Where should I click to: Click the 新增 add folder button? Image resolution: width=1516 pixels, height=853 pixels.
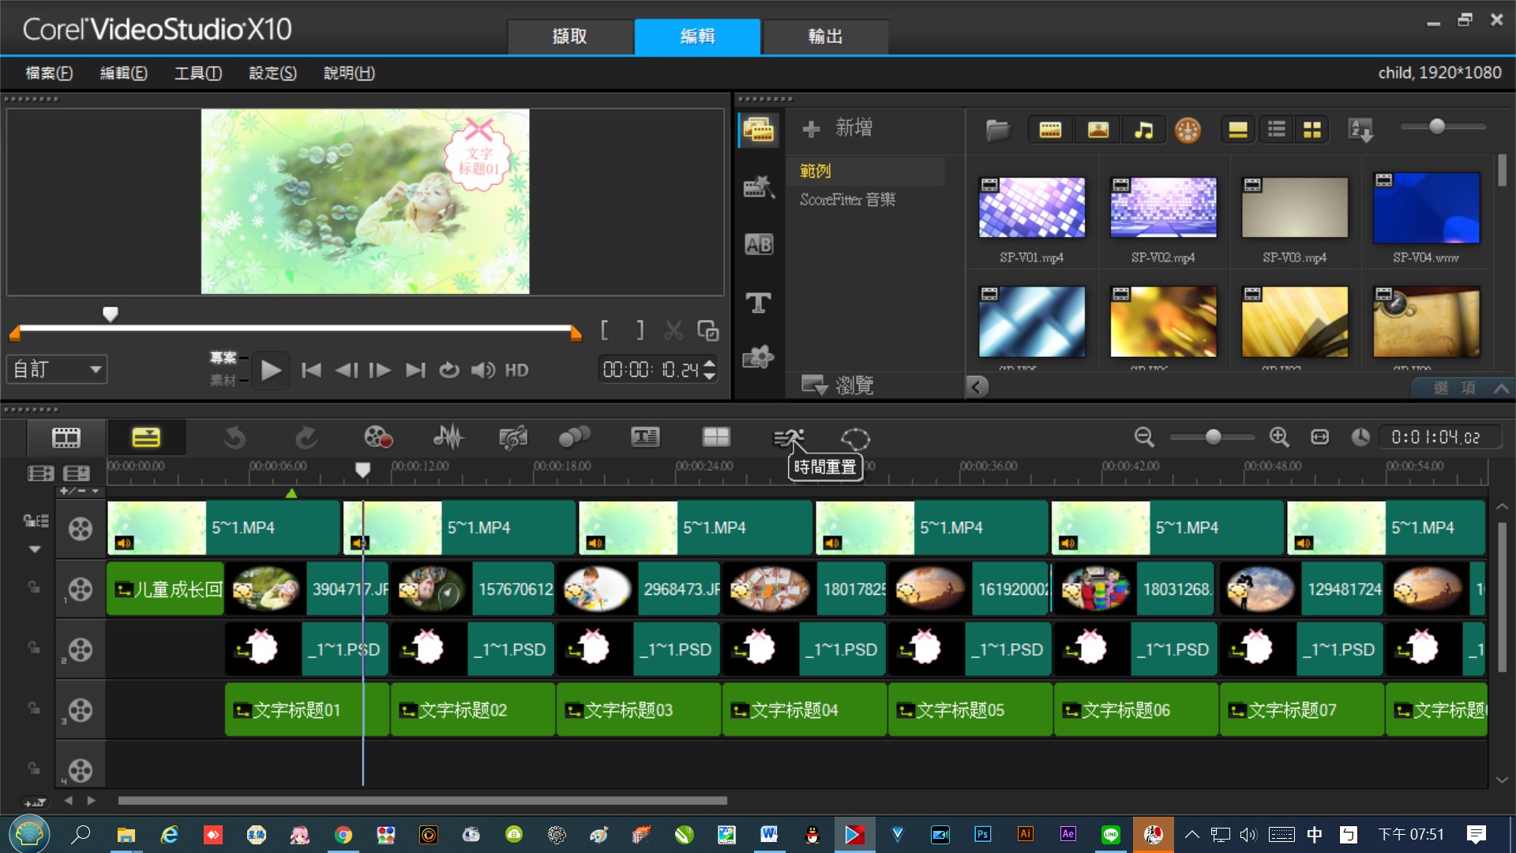[837, 128]
